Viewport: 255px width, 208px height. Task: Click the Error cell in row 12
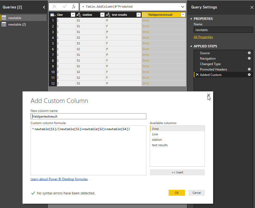coord(164,83)
